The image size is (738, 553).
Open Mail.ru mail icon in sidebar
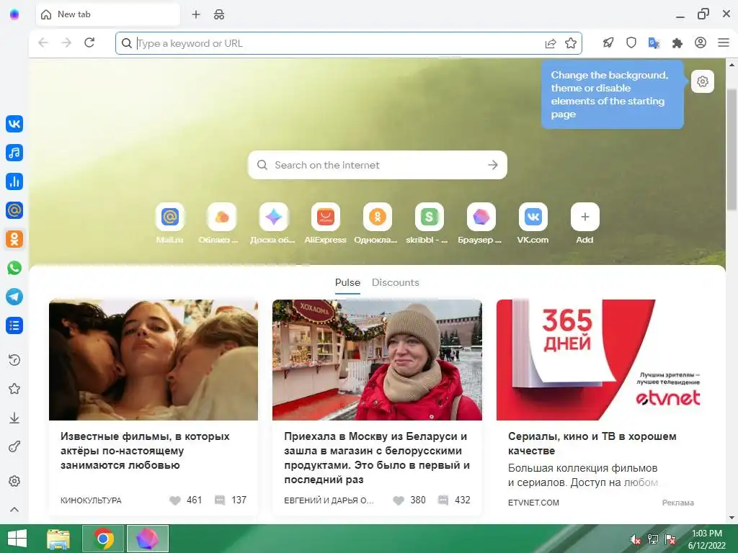pyautogui.click(x=14, y=210)
